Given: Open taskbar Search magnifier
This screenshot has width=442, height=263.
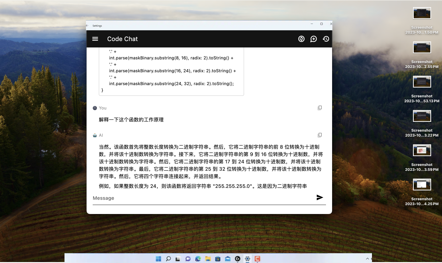Looking at the screenshot, I should [x=168, y=259].
